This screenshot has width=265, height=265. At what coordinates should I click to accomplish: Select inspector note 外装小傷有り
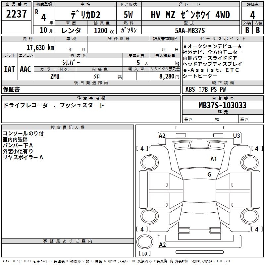(18, 151)
